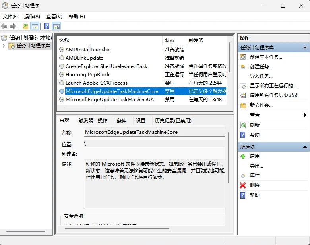The height and width of the screenshot is (245, 310).
Task: Click the 描述 description text box
Action: click(155, 184)
